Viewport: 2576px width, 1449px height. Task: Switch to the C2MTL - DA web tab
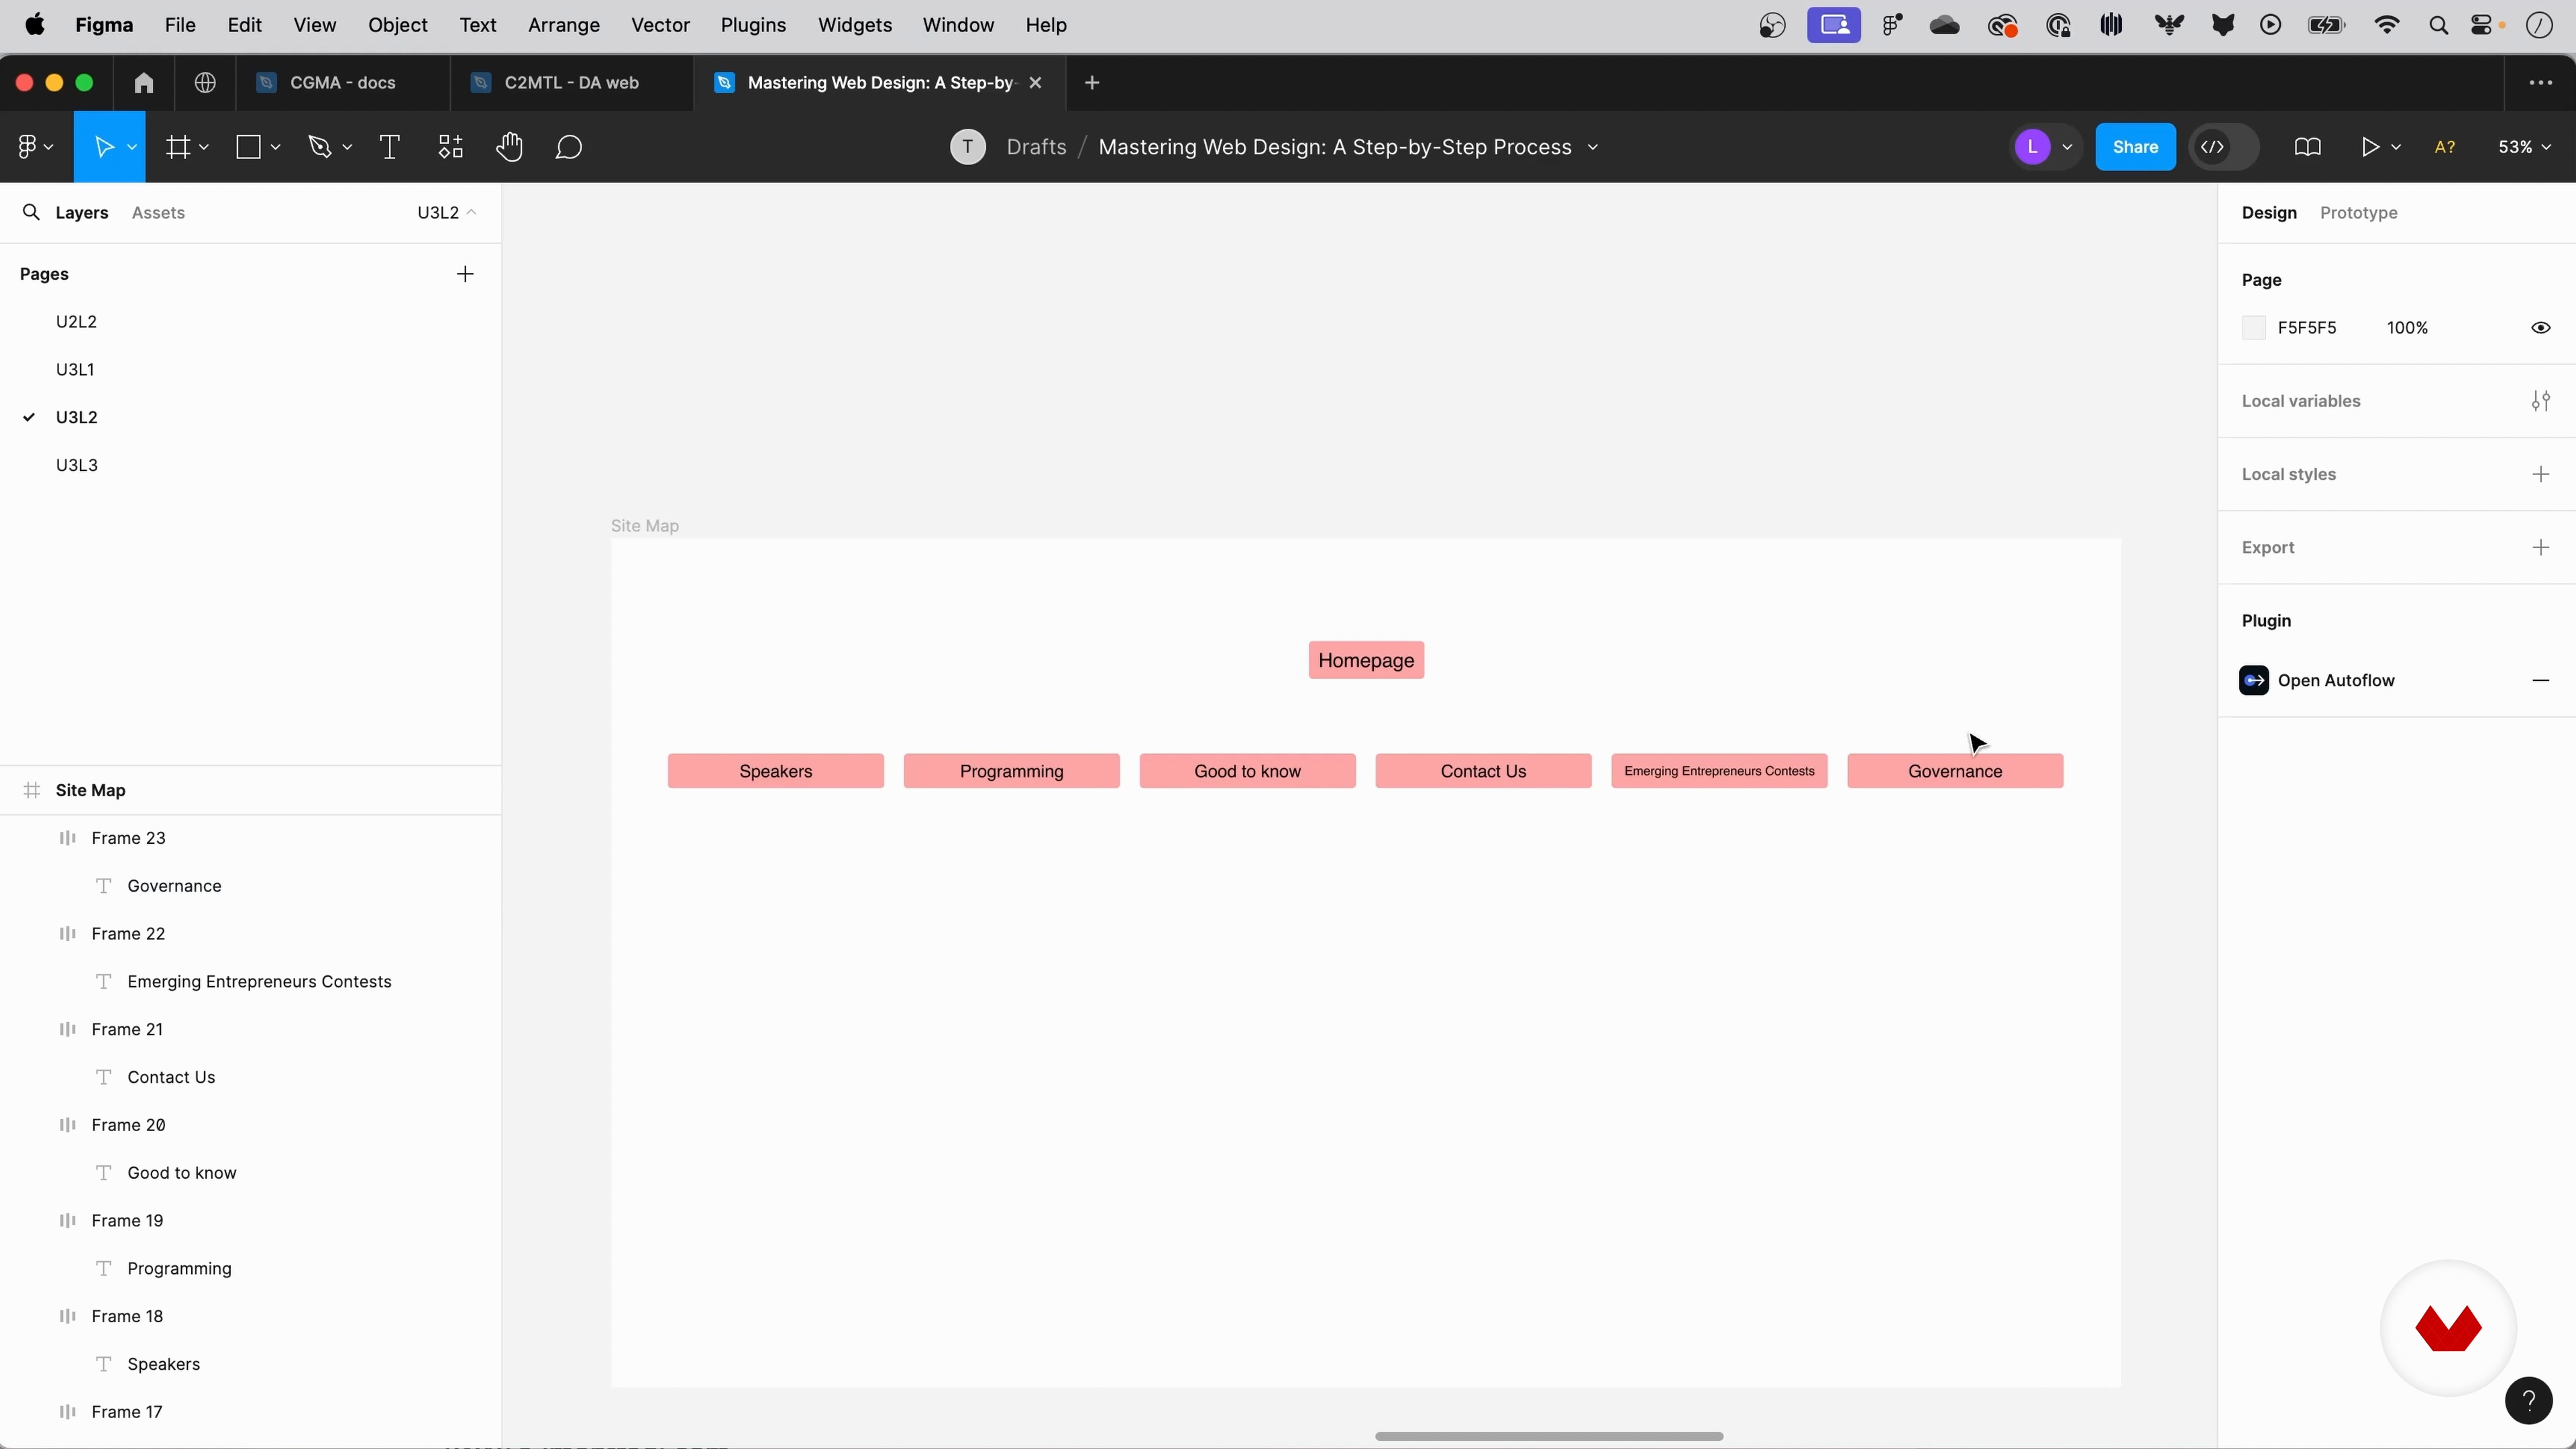(572, 83)
